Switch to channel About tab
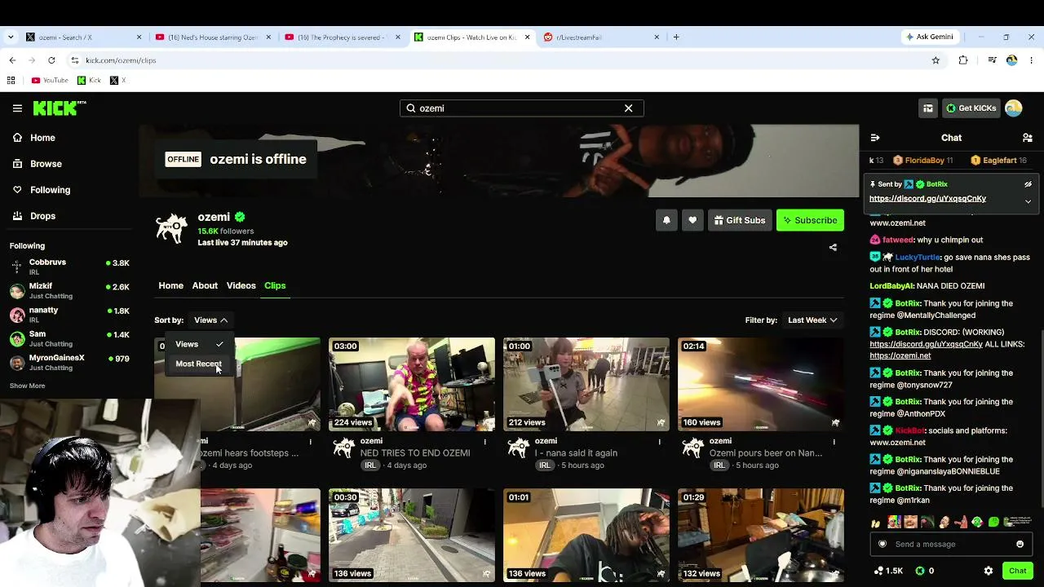1044x587 pixels. click(x=205, y=285)
